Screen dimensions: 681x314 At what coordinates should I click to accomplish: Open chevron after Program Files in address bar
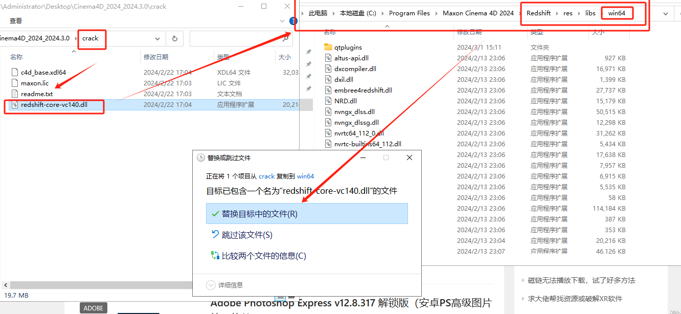click(437, 13)
